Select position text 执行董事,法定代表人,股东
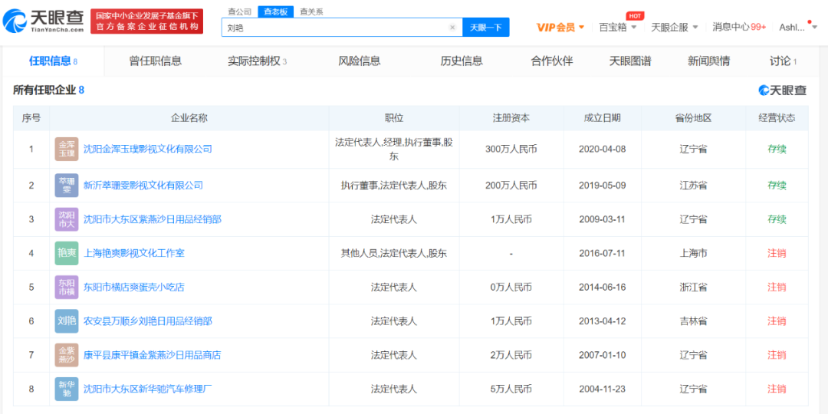Screen dimensions: 828x414 click(x=394, y=186)
